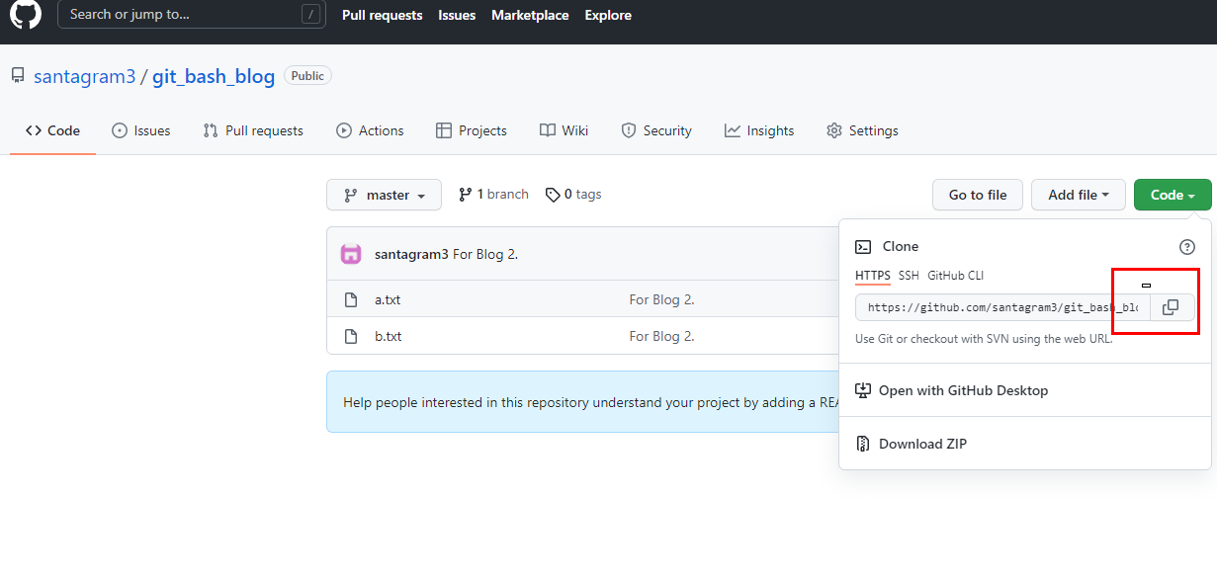The width and height of the screenshot is (1217, 580).
Task: Open with GitHub Desktop
Action: [x=963, y=390]
